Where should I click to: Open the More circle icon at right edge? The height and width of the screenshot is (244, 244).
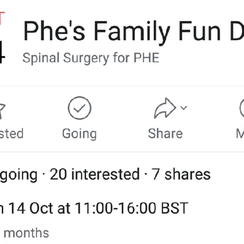click(242, 108)
